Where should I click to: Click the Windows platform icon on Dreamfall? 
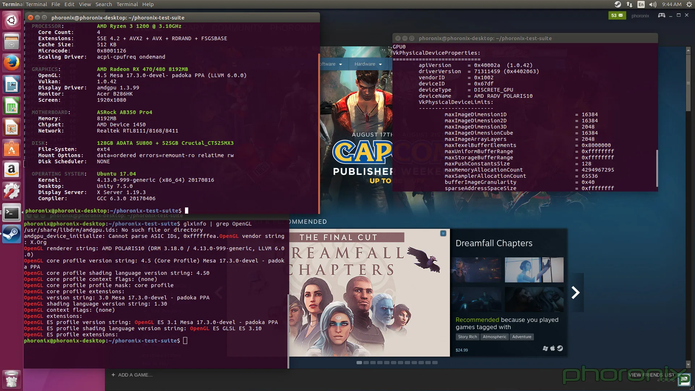(545, 348)
